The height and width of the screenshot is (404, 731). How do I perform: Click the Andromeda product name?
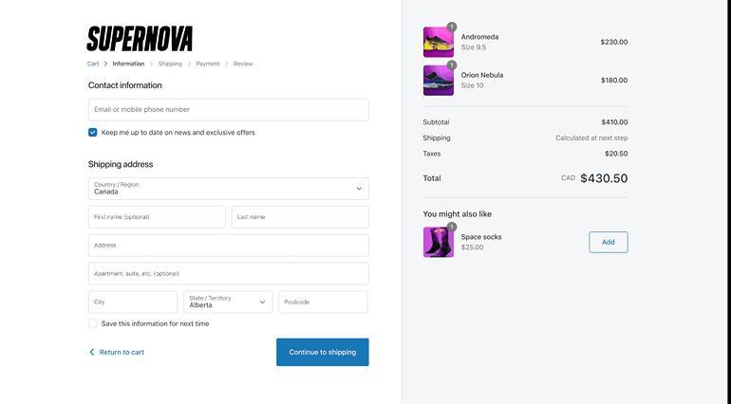479,37
